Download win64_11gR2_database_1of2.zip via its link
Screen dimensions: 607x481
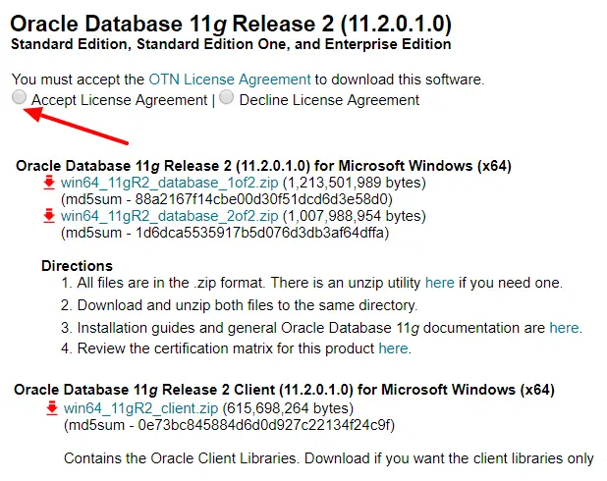(170, 184)
